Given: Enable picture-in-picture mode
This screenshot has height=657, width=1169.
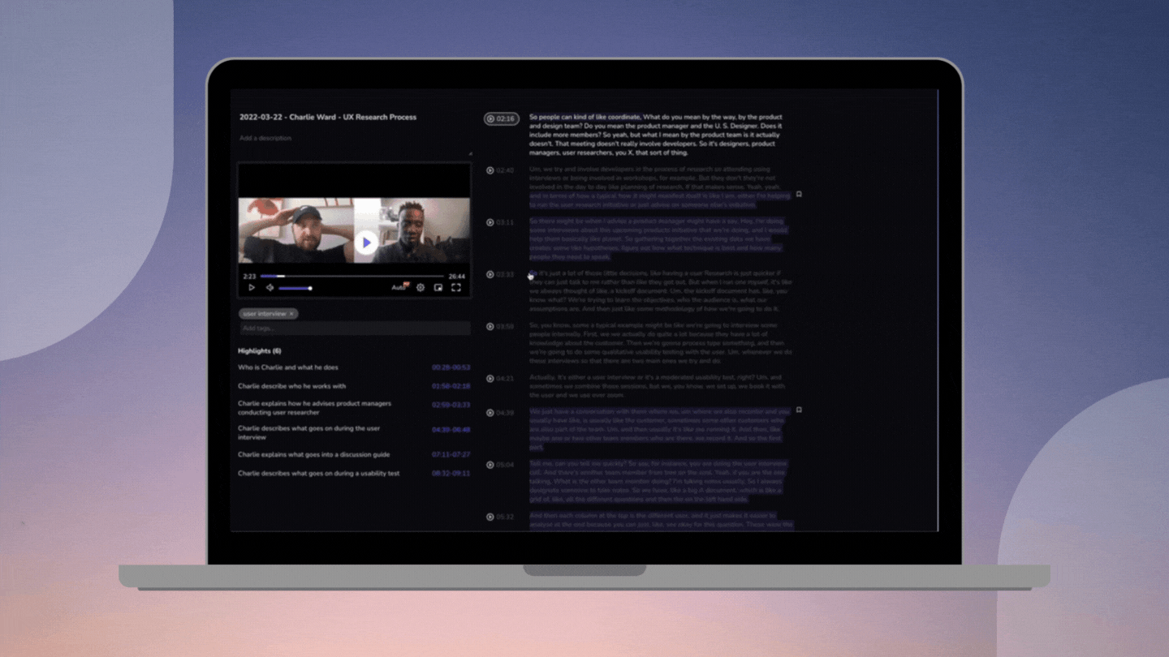Looking at the screenshot, I should coord(438,287).
